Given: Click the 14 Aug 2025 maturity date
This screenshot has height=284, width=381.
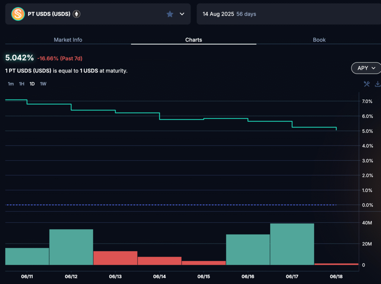Looking at the screenshot, I should 218,14.
